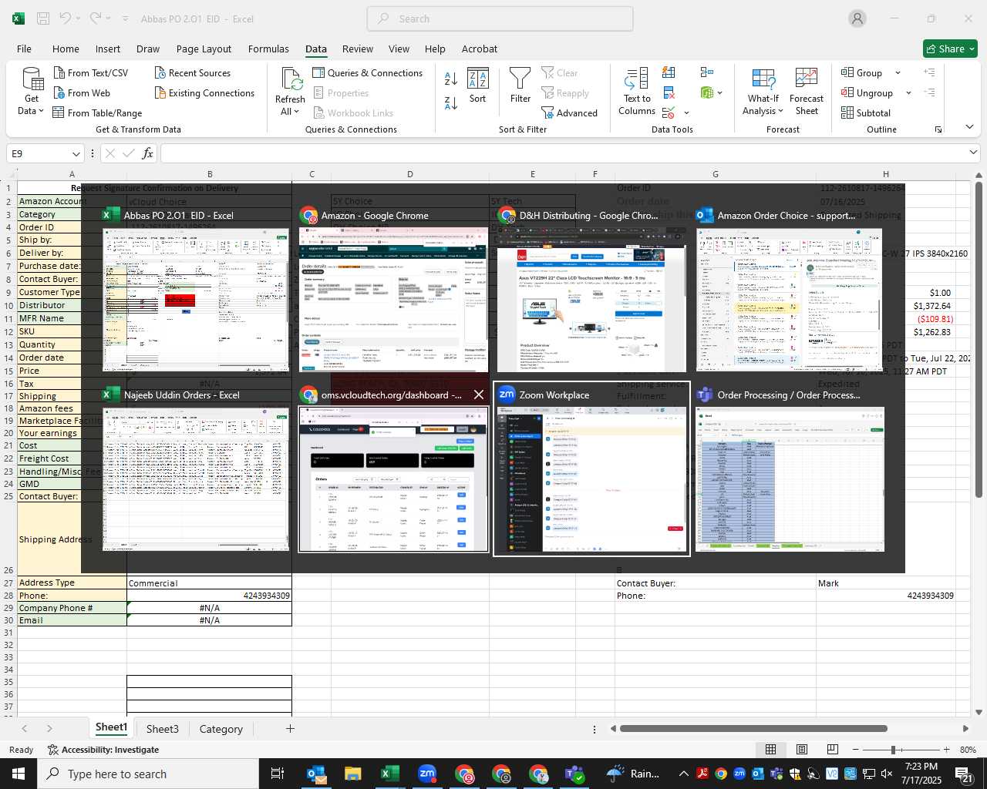987x789 pixels.
Task: Open Outlook from the taskbar
Action: (x=316, y=774)
